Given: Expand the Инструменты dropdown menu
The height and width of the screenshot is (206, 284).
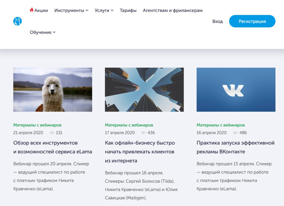Looking at the screenshot, I should 71,11.
